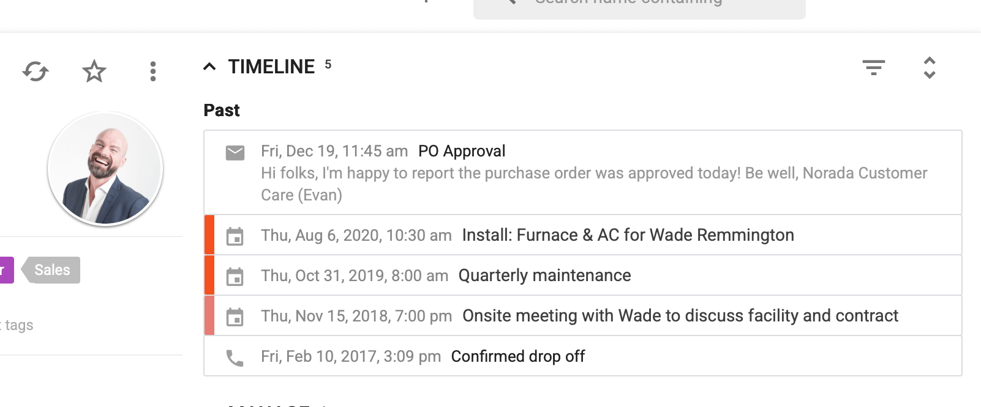
Task: Open the timeline filter icon
Action: click(x=873, y=67)
